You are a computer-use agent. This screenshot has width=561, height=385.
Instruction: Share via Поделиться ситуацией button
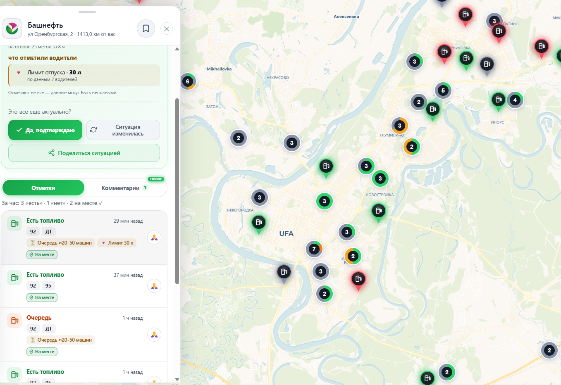point(84,153)
